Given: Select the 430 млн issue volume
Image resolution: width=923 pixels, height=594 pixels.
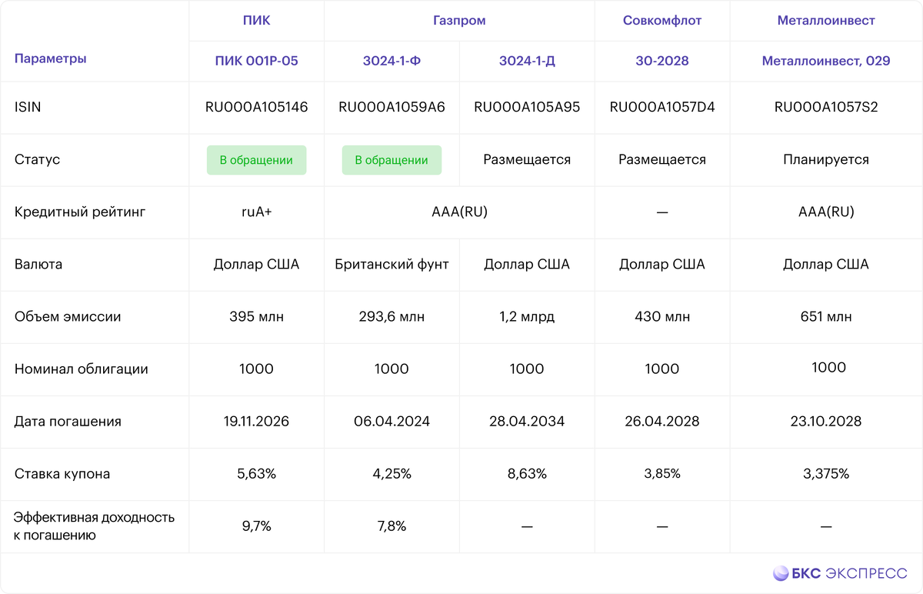Looking at the screenshot, I should point(662,317).
